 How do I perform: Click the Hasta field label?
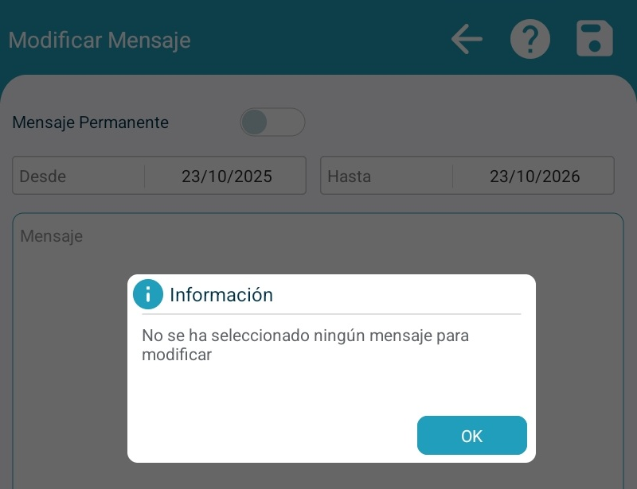[x=349, y=177]
